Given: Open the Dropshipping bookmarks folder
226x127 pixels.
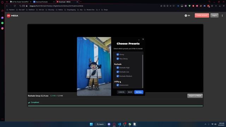Looking at the screenshot, I should (x=70, y=10).
